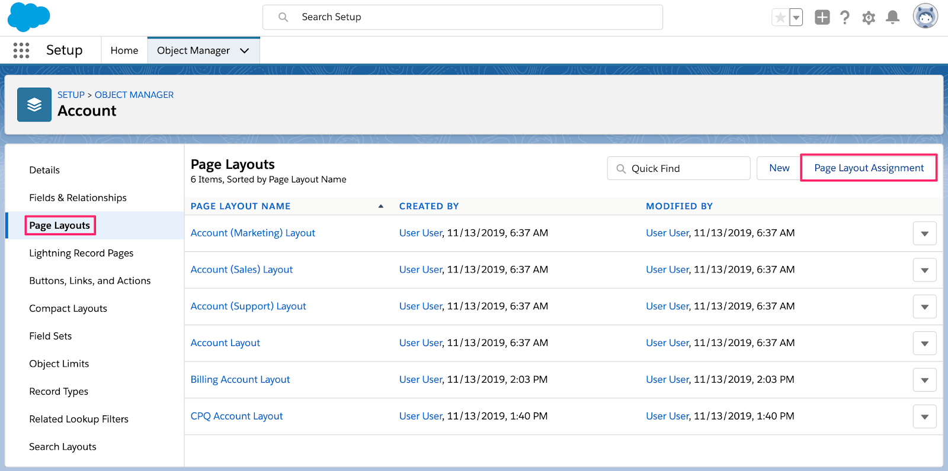Click the OBJECT MANAGER breadcrumb link

click(134, 95)
